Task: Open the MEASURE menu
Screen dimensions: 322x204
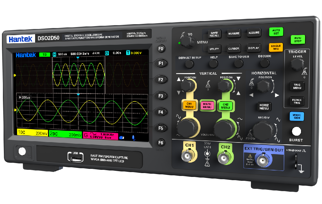Action: coord(234,34)
